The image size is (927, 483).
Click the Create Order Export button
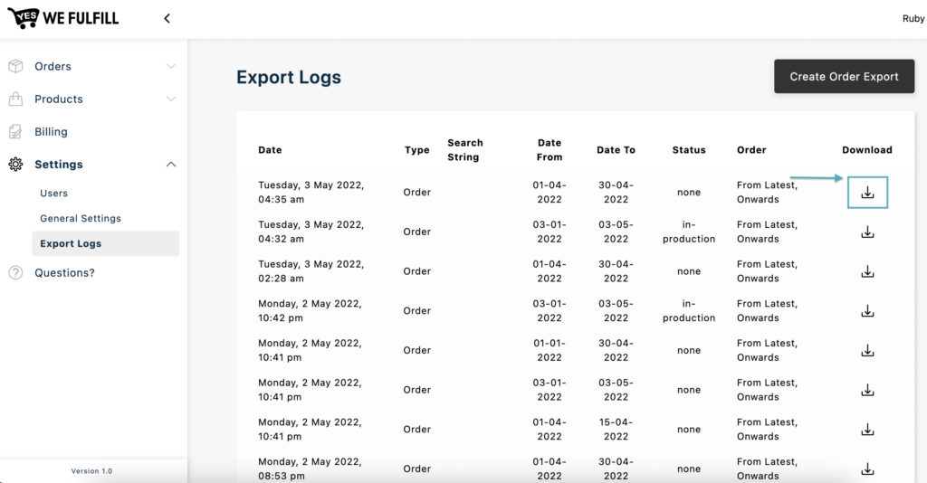click(x=845, y=76)
